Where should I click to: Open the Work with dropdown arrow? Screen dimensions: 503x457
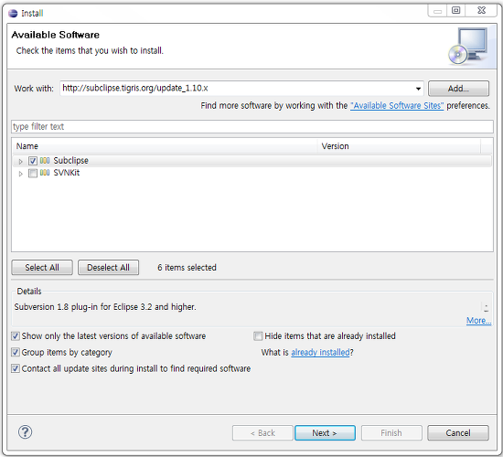point(418,89)
